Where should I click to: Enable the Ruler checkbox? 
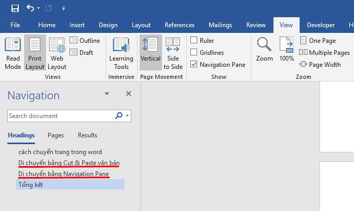tap(193, 40)
